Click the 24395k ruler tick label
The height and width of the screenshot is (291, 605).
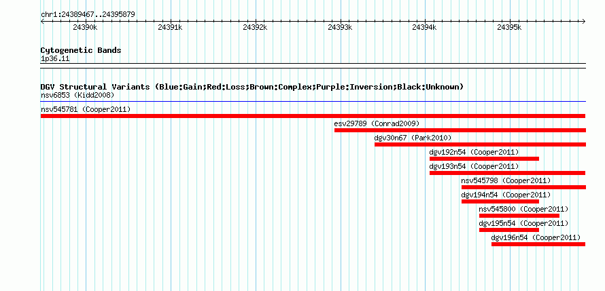pyautogui.click(x=509, y=27)
